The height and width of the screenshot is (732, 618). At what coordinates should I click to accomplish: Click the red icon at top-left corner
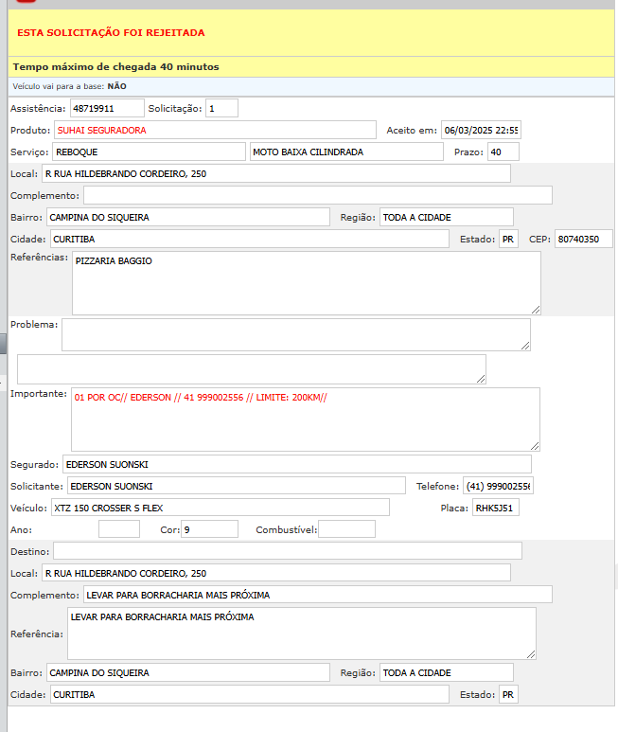[26, 2]
